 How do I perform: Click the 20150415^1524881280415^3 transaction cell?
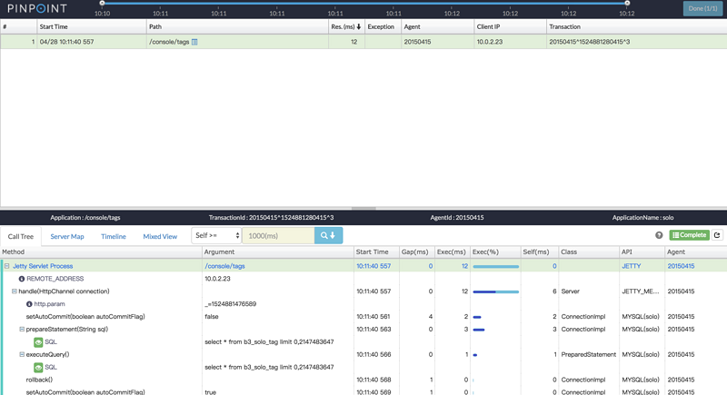(589, 42)
